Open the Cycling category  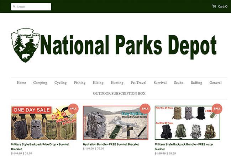click(x=61, y=83)
